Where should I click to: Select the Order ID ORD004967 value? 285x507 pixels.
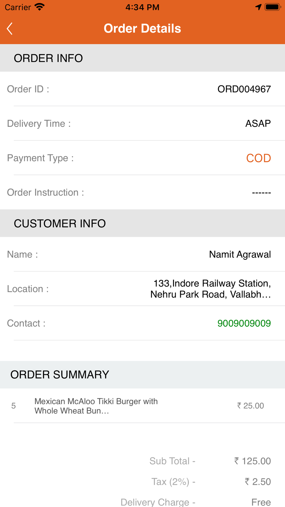click(244, 89)
